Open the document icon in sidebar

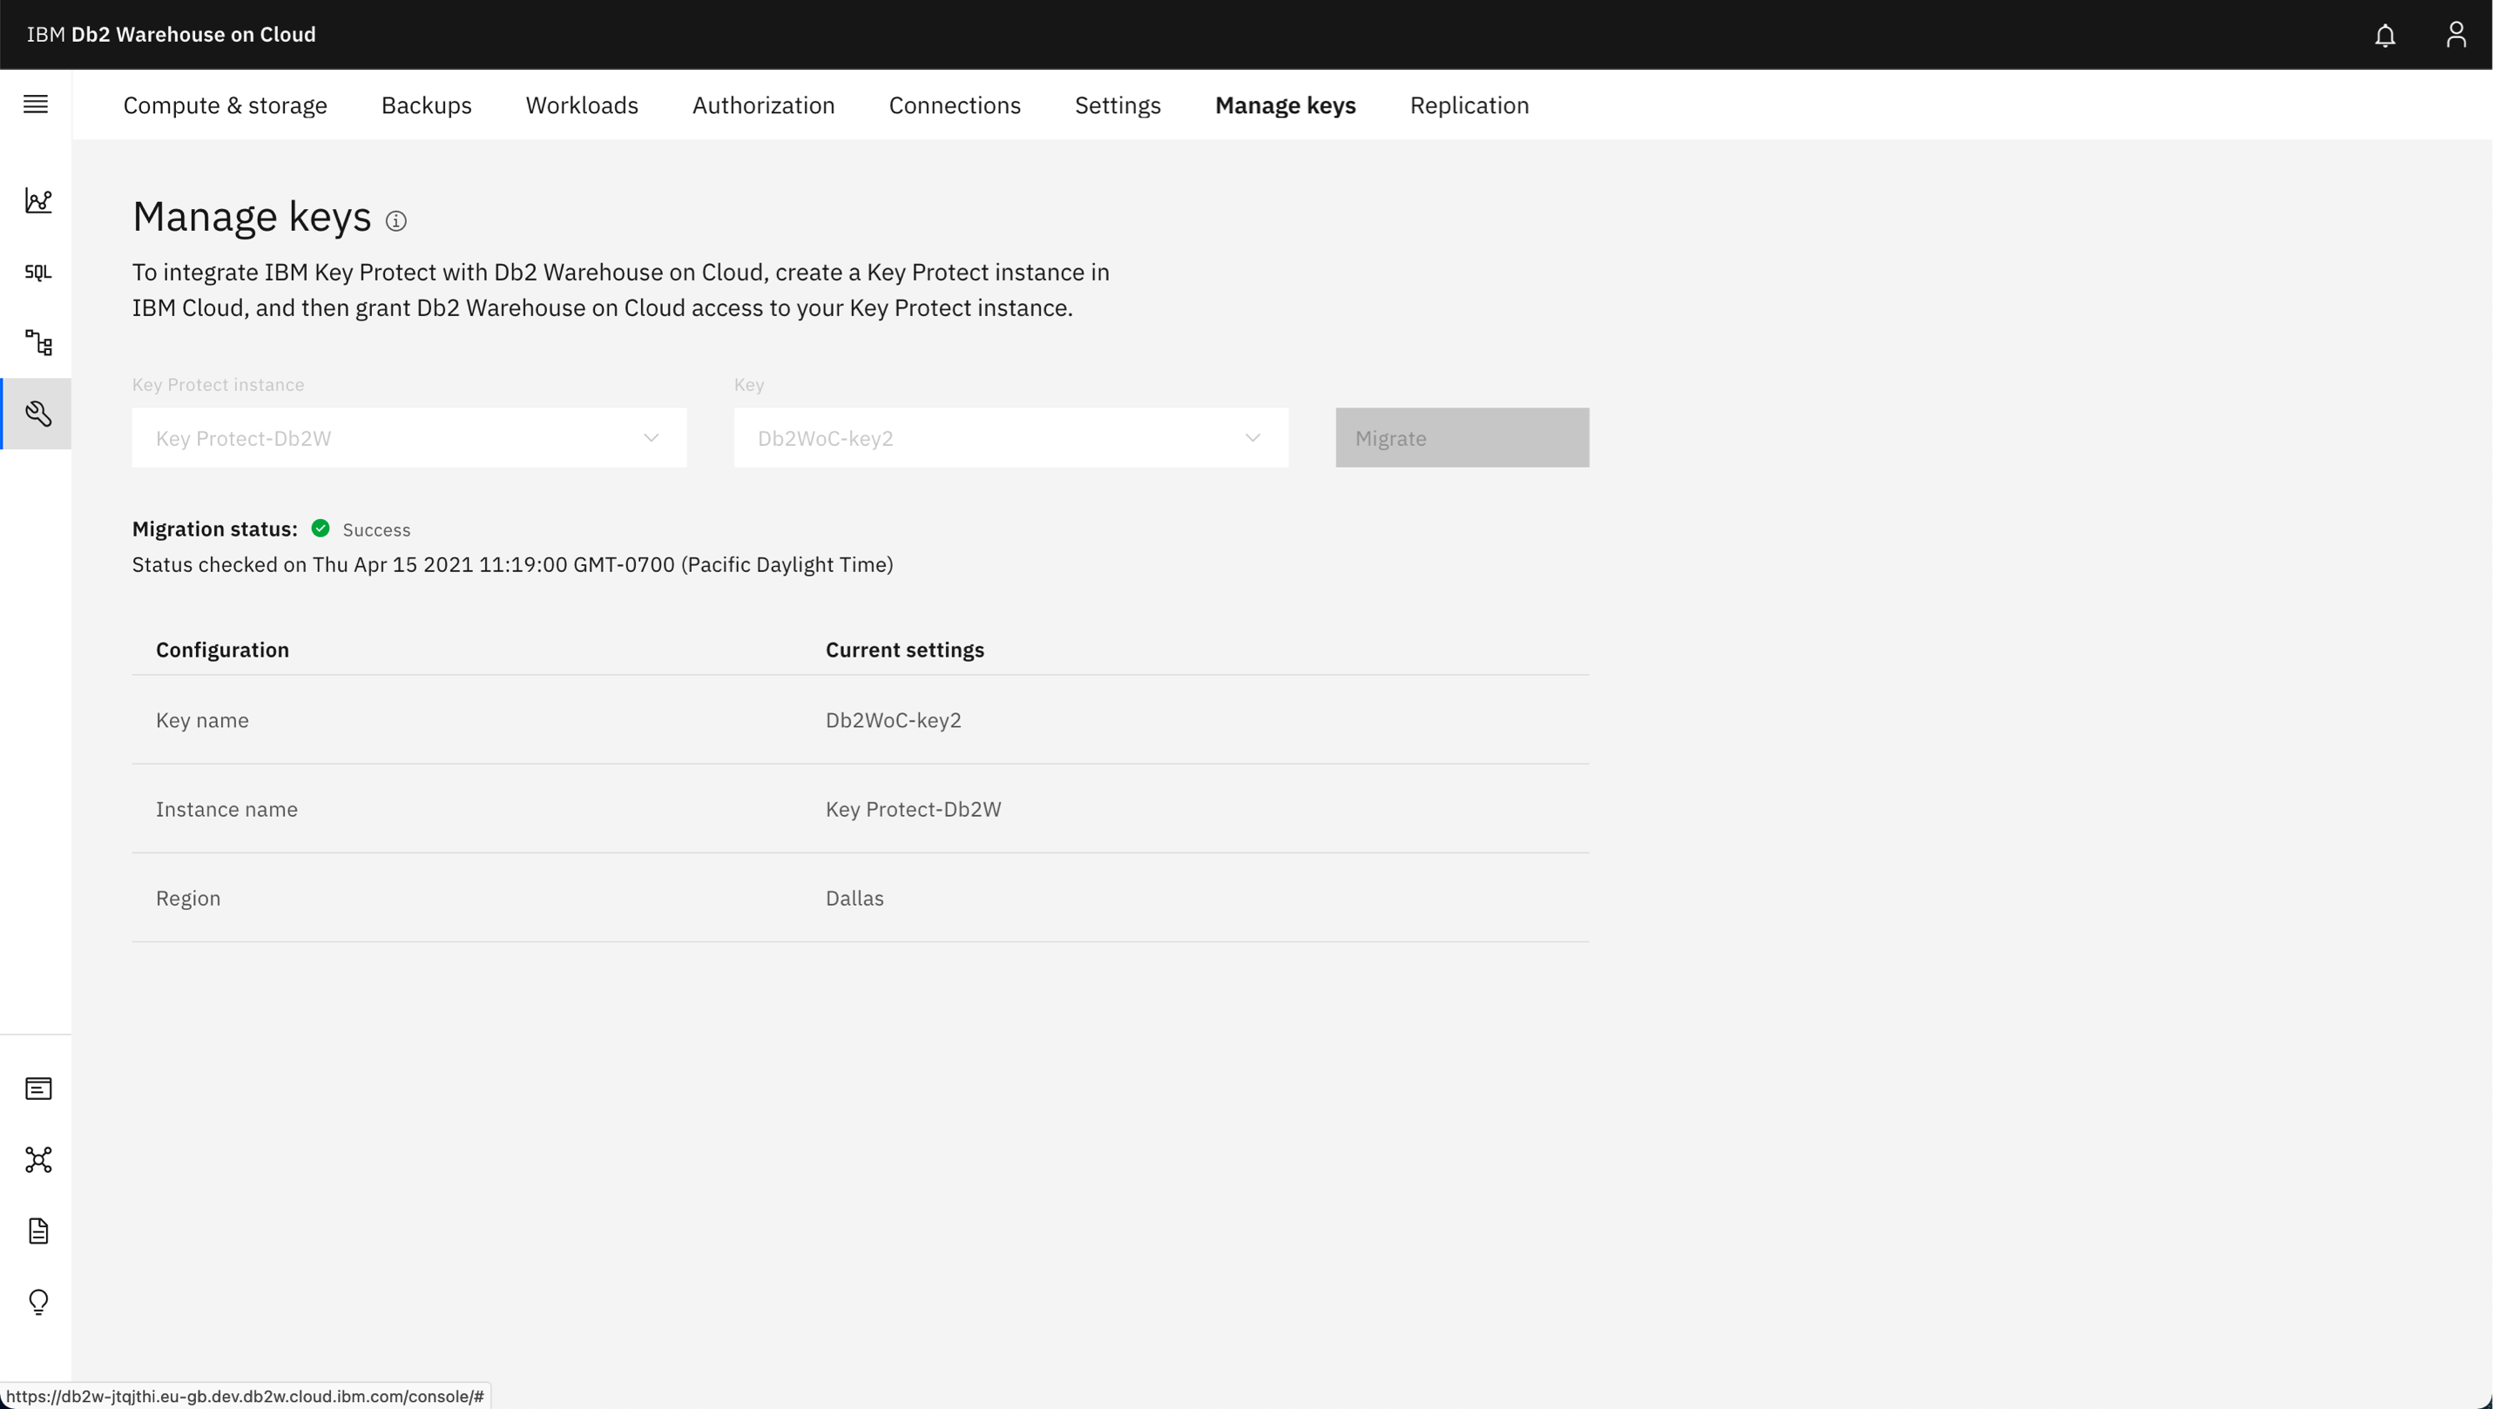pos(37,1231)
